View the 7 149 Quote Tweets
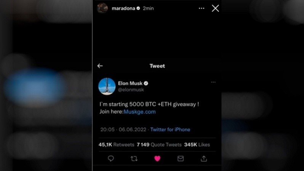The image size is (304, 171). [x=159, y=145]
